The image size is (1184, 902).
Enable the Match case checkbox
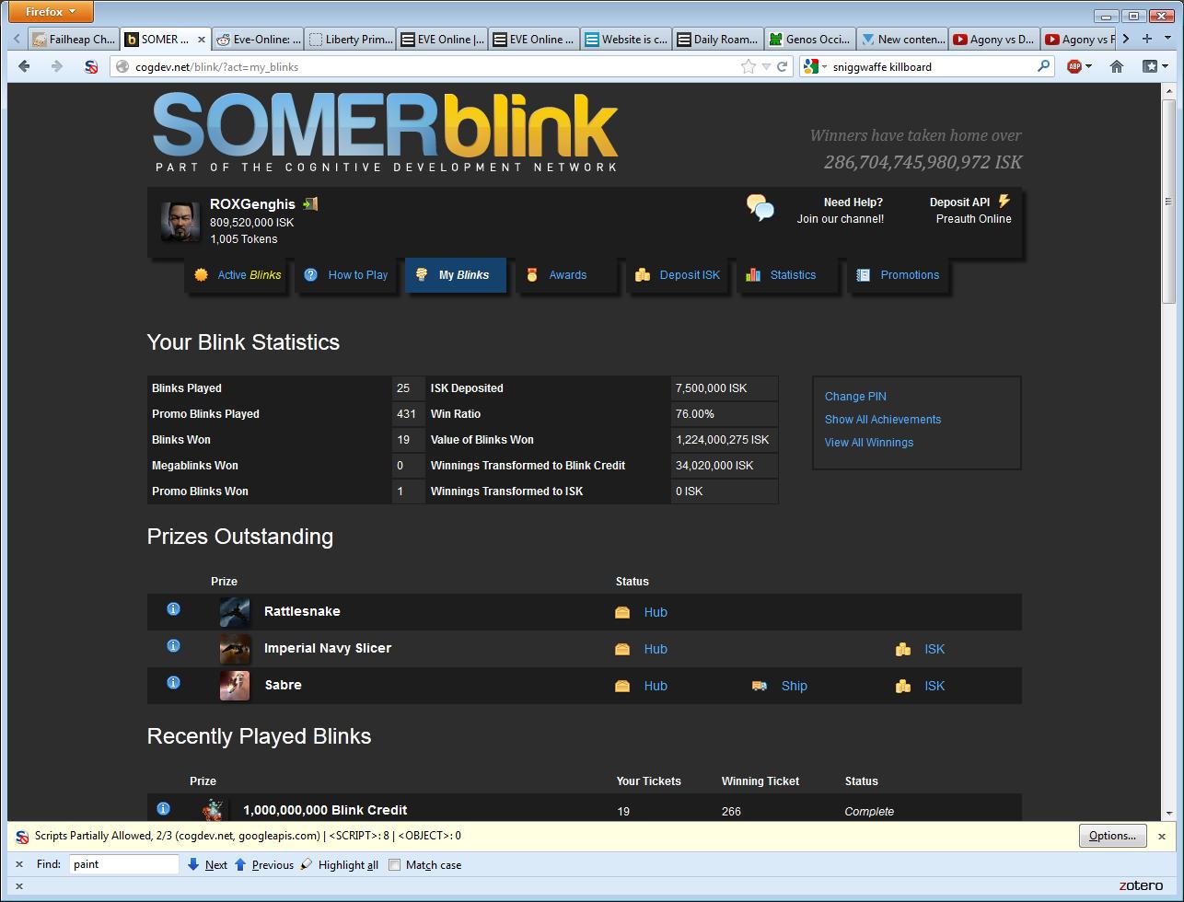coord(395,865)
